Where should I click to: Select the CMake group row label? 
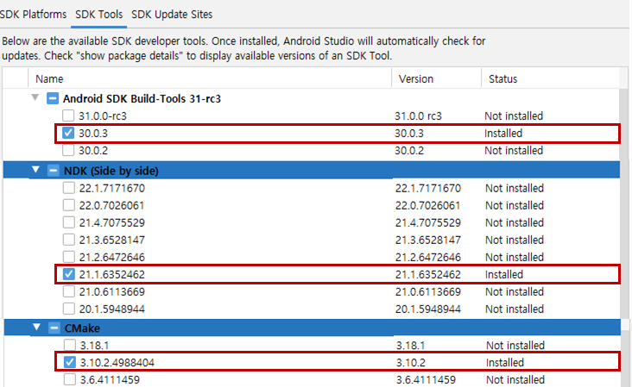point(82,328)
